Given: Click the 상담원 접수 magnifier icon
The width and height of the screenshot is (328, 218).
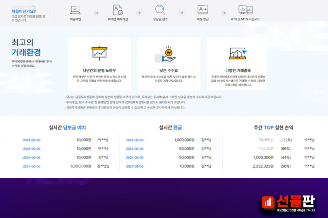Looking at the screenshot, I should click(x=160, y=10).
